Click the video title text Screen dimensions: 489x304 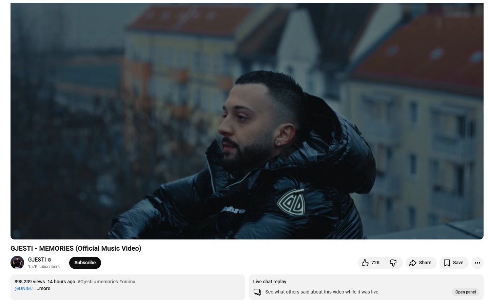tap(76, 248)
